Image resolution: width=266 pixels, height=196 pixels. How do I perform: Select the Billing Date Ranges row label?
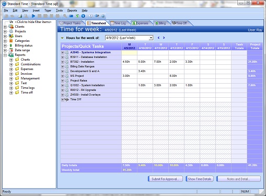point(82,66)
